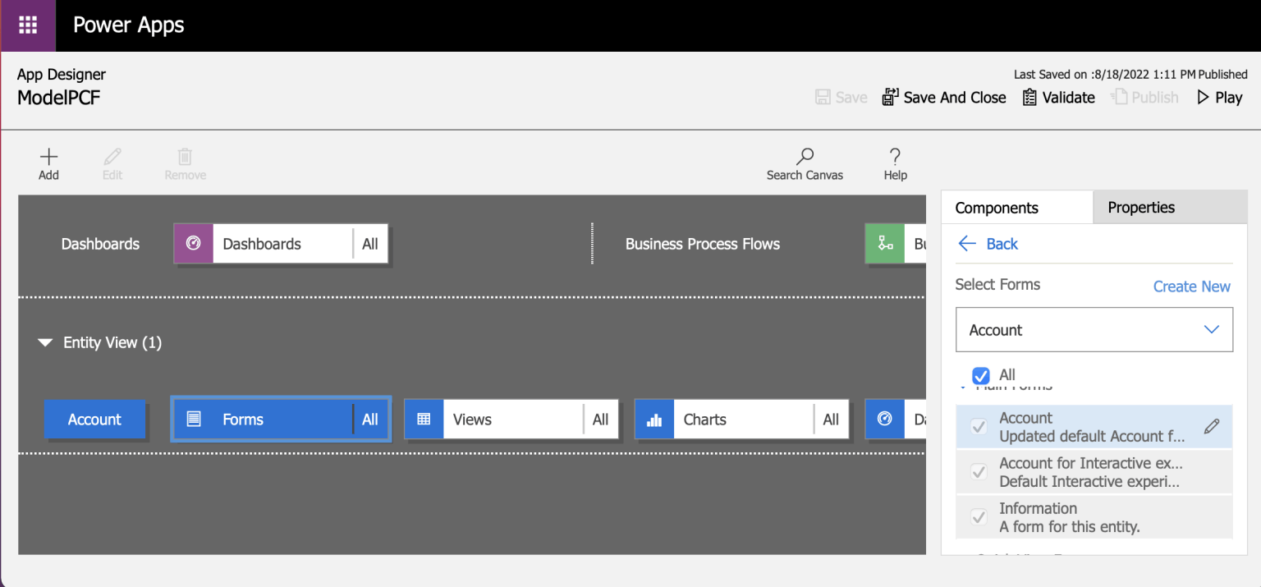The height and width of the screenshot is (587, 1261).
Task: Click Save And Close
Action: pyautogui.click(x=944, y=97)
